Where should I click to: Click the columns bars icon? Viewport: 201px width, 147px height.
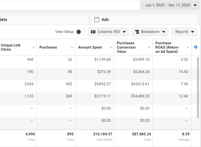pos(93,32)
